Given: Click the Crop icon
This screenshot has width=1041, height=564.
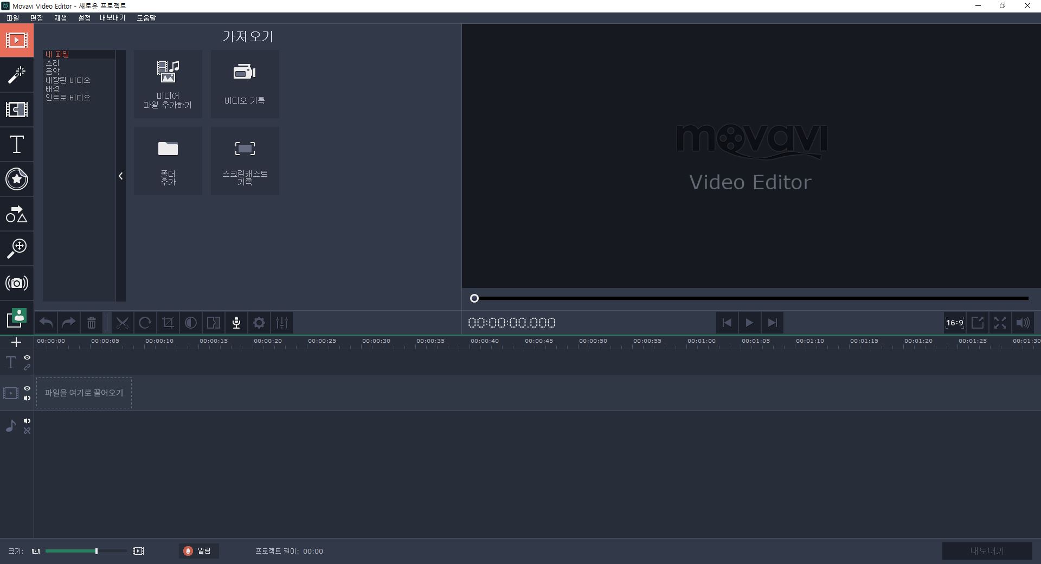Looking at the screenshot, I should pyautogui.click(x=168, y=323).
